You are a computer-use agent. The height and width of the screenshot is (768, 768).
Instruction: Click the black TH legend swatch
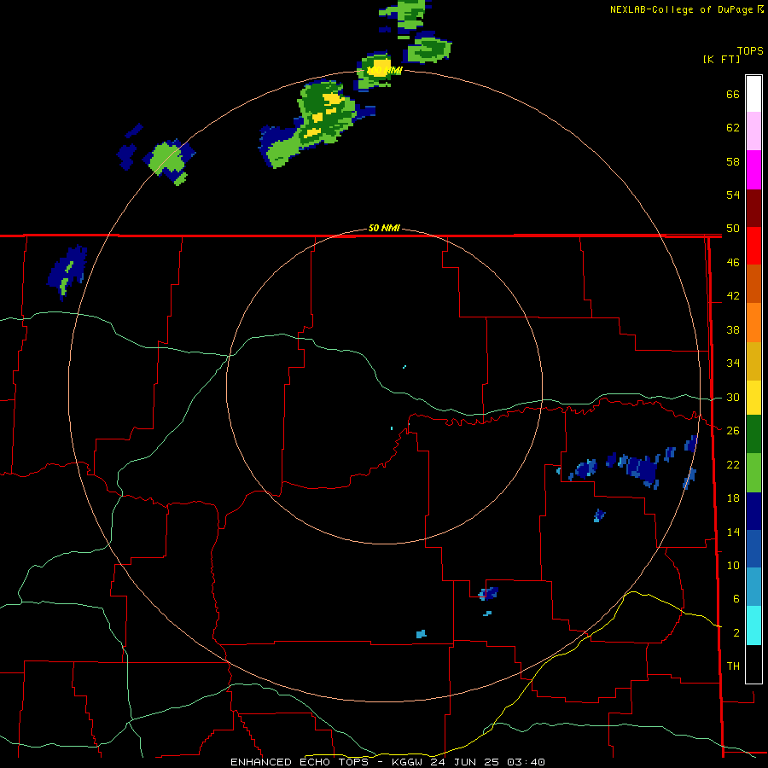(753, 664)
